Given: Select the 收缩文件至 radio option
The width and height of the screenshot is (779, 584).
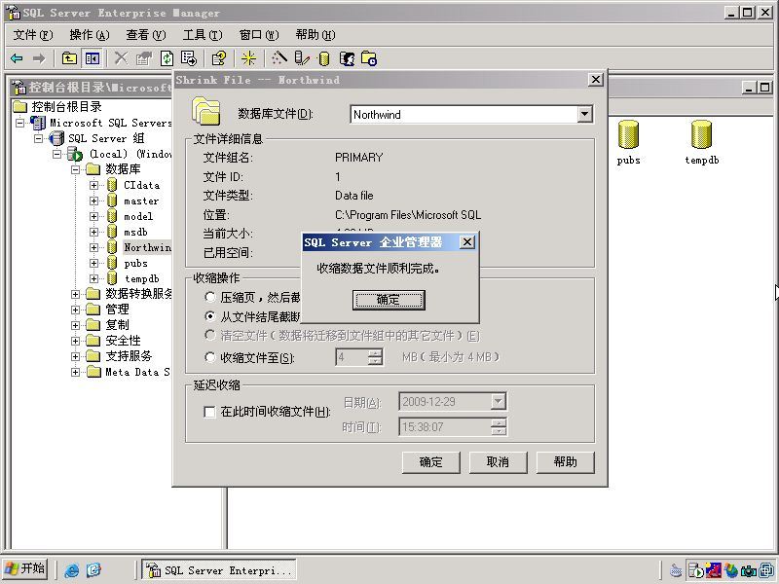Looking at the screenshot, I should coord(210,357).
